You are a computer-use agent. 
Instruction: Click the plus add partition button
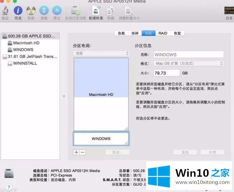point(76,152)
